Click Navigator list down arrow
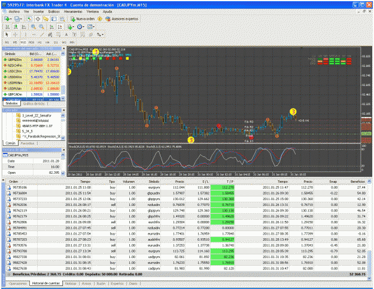This screenshot has height=289, width=374. 63,137
